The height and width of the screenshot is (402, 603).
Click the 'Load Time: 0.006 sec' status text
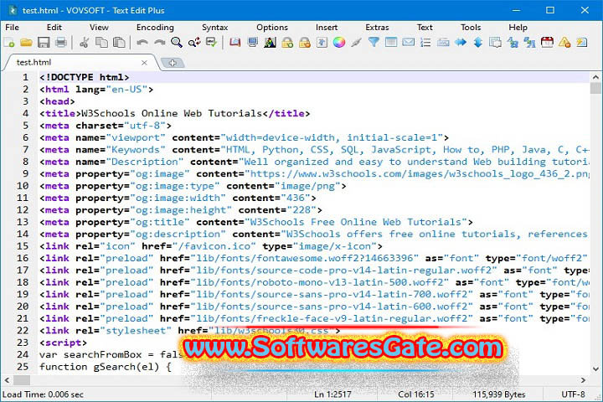tap(43, 394)
